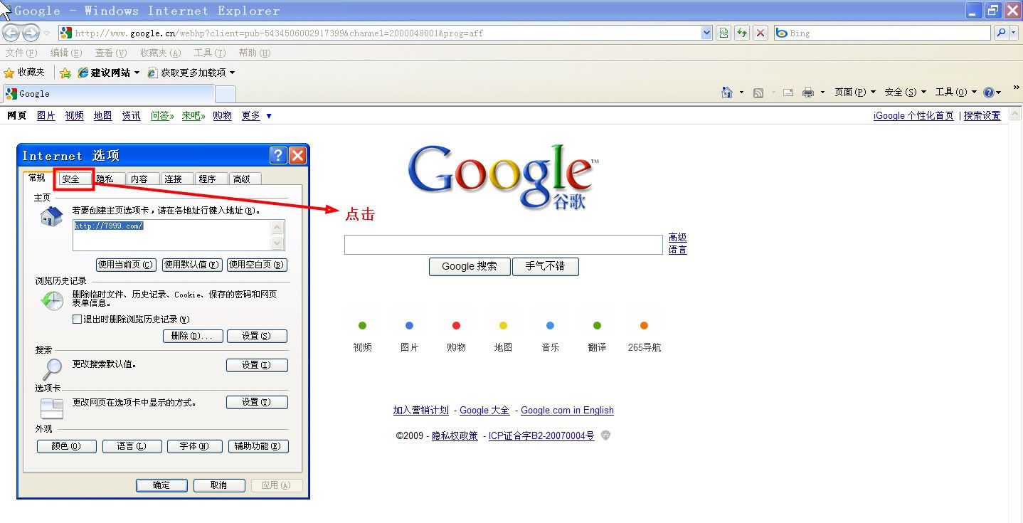The width and height of the screenshot is (1023, 523).
Task: Open the 帮助(H) menu
Action: click(x=255, y=53)
